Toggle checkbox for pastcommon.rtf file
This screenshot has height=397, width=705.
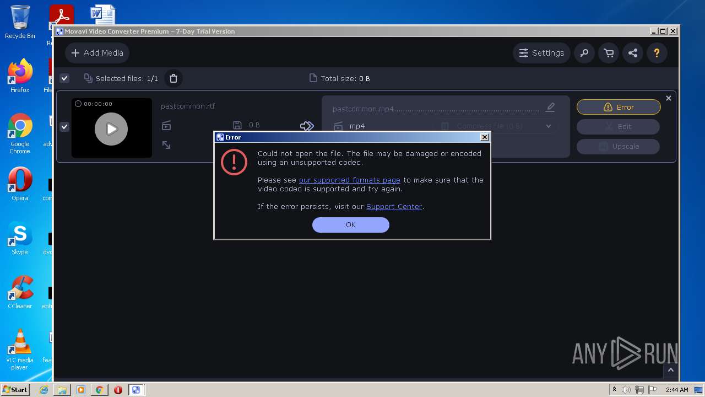click(x=64, y=127)
